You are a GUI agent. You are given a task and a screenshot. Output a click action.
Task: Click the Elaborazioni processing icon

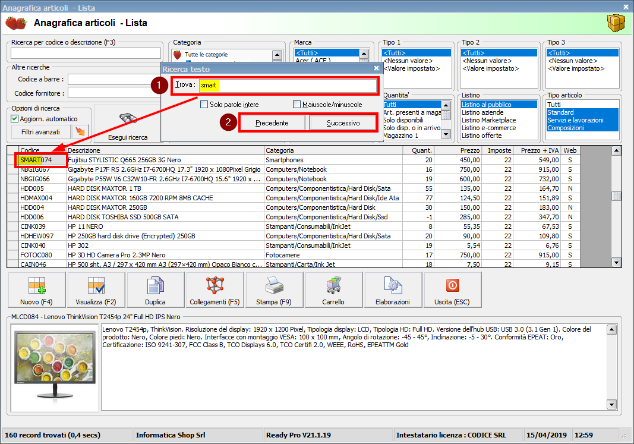(x=393, y=285)
